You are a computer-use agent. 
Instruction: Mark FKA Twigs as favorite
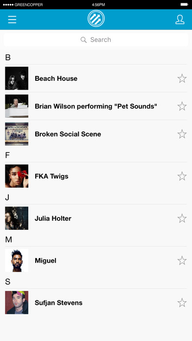tap(182, 176)
